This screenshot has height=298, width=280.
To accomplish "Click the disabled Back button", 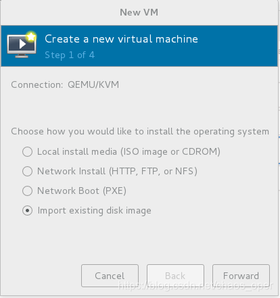I will pos(175,276).
